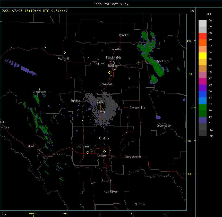Pick the blue 36-33 dBZ legend swatch

(x=202, y=94)
